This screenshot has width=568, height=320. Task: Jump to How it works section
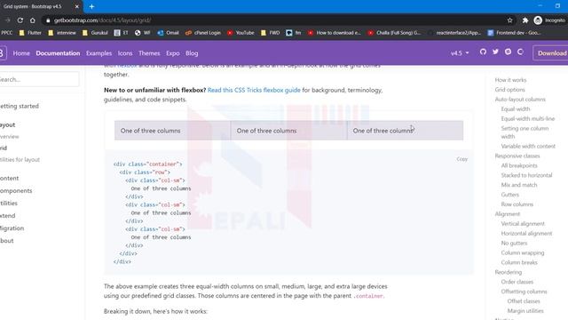pos(510,80)
